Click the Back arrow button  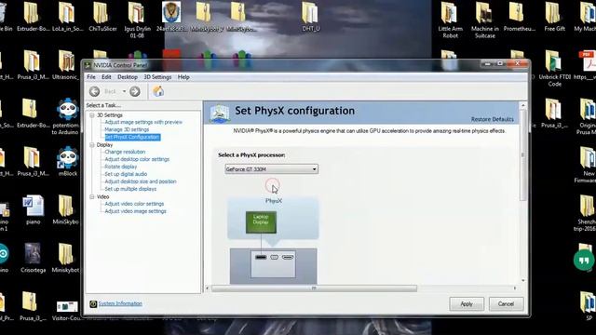[94, 91]
